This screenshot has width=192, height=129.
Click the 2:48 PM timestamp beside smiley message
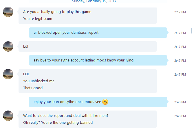coord(180,102)
